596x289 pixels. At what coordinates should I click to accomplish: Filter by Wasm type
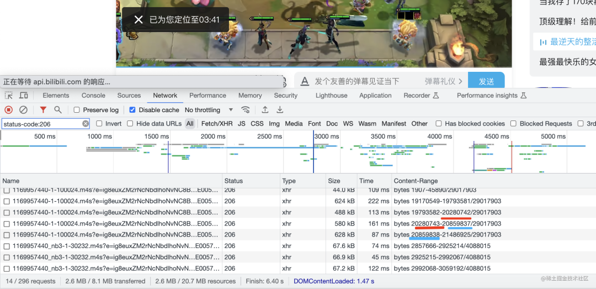pos(367,123)
